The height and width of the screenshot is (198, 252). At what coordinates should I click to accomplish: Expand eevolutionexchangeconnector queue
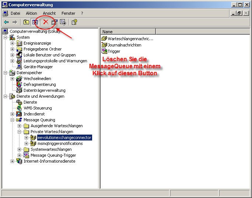(x=26, y=138)
